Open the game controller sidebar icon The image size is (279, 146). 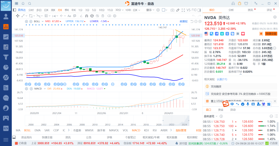click(x=6, y=118)
